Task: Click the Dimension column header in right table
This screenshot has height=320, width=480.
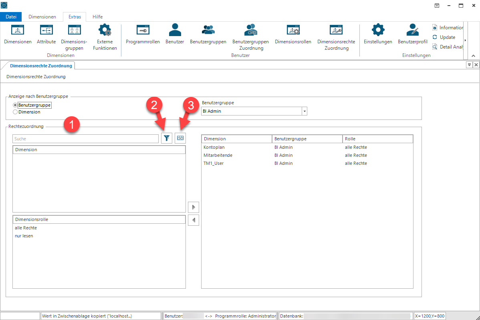Action: coord(237,139)
